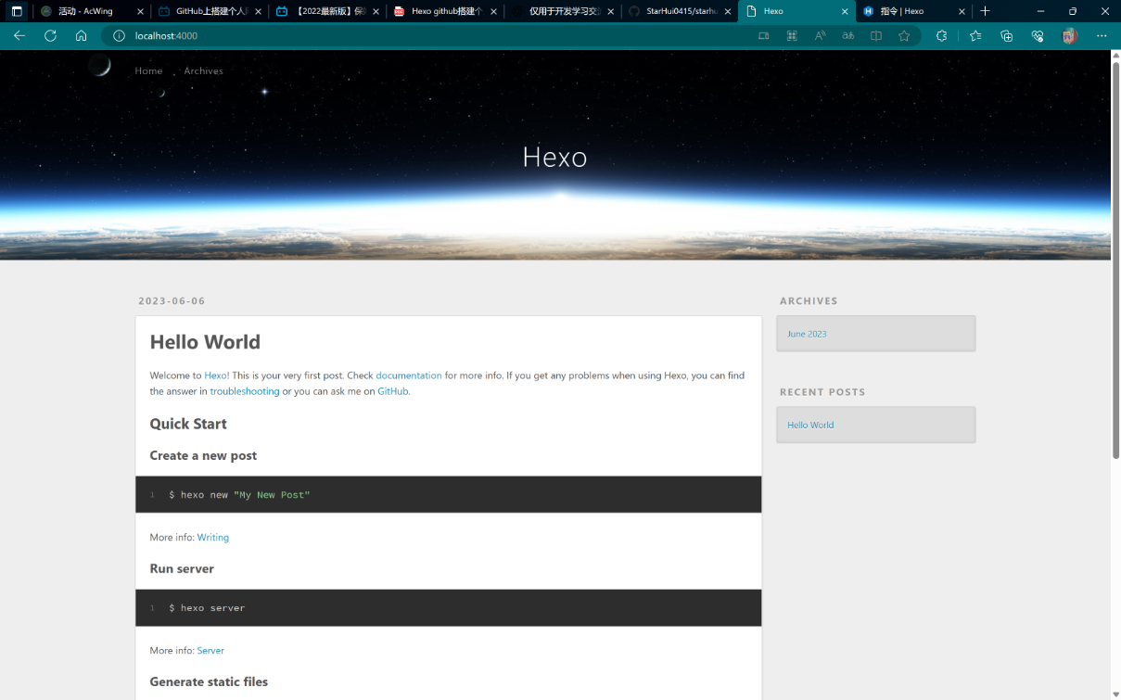
Task: Open the translate page icon
Action: click(x=847, y=35)
